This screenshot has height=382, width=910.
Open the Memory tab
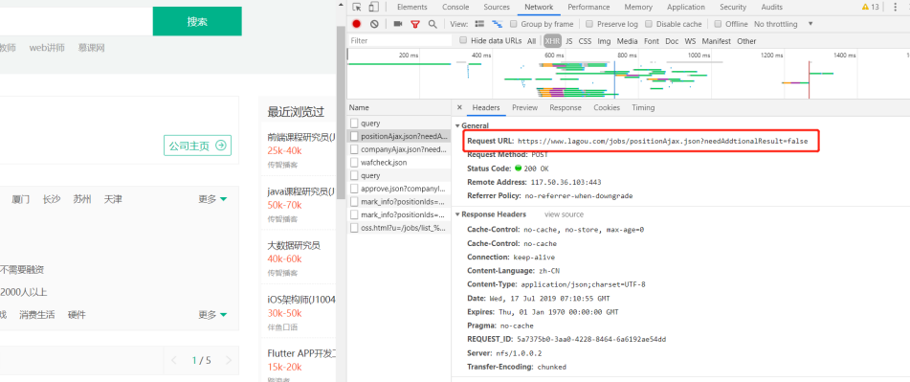[638, 7]
